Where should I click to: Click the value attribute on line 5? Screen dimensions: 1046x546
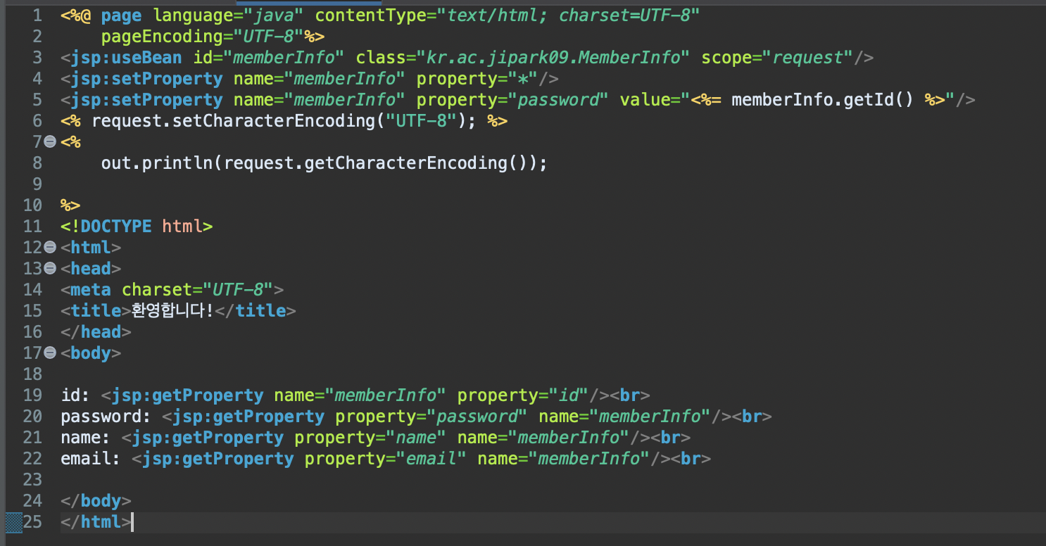tap(645, 99)
